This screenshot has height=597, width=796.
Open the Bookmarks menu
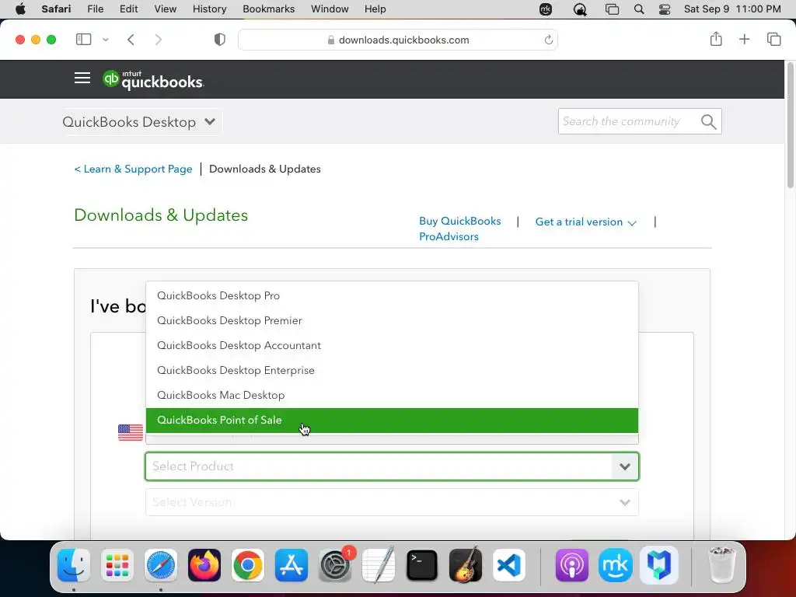268,9
